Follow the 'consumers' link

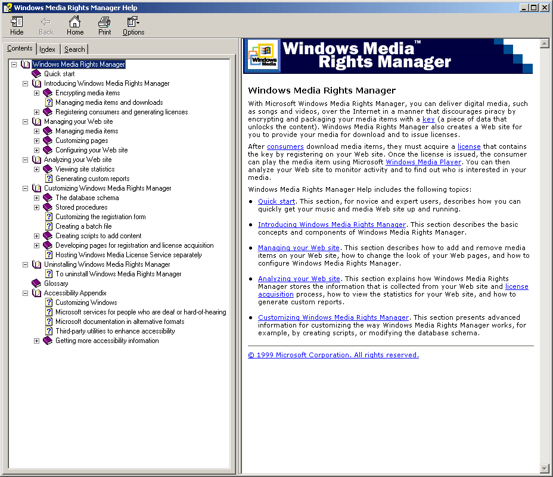[285, 146]
